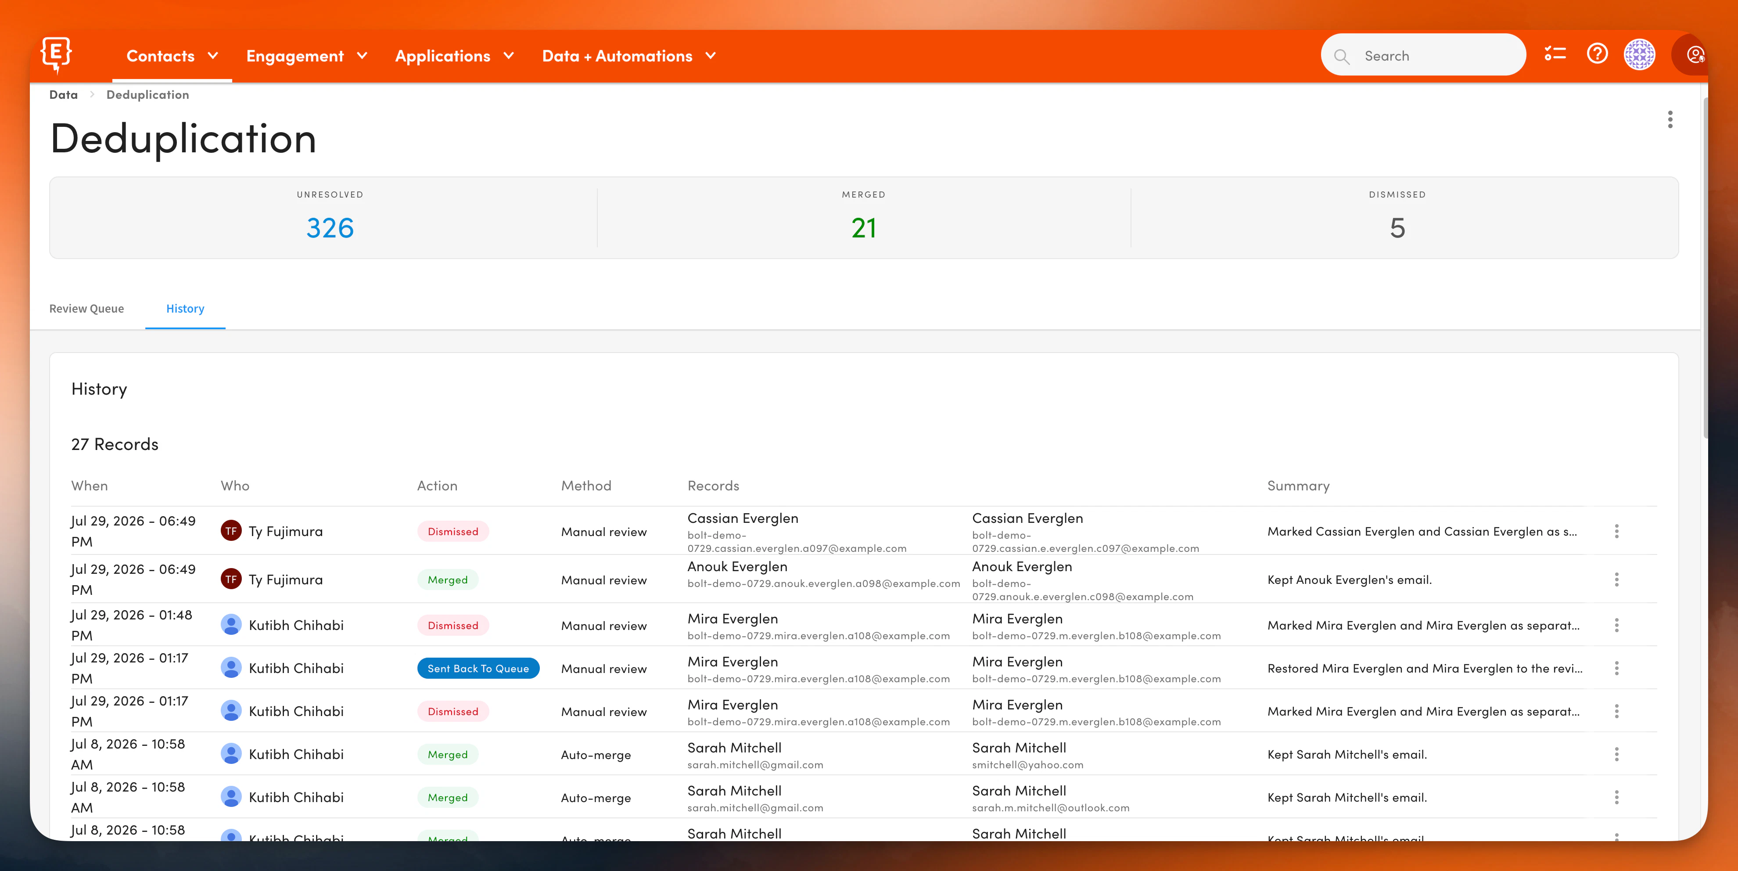Click the Summary column header

(x=1299, y=486)
